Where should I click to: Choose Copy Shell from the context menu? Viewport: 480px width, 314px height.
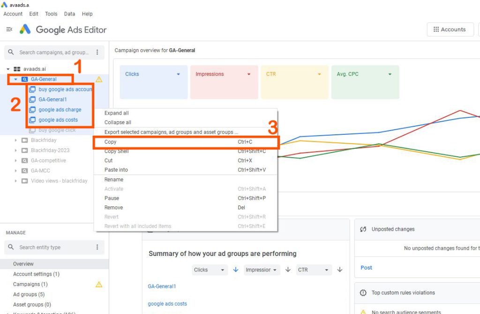(186, 151)
